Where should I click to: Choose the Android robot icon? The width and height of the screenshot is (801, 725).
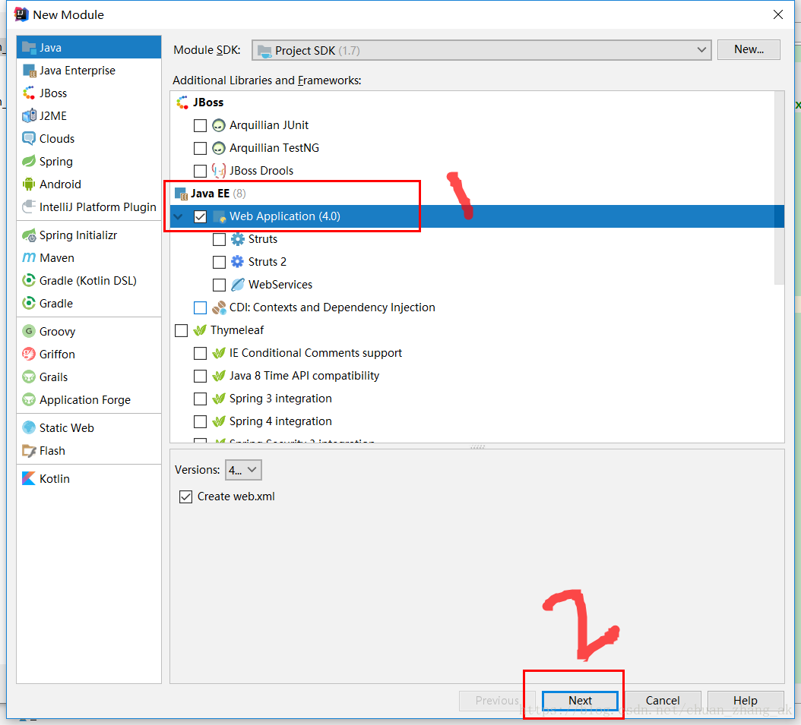click(x=29, y=184)
